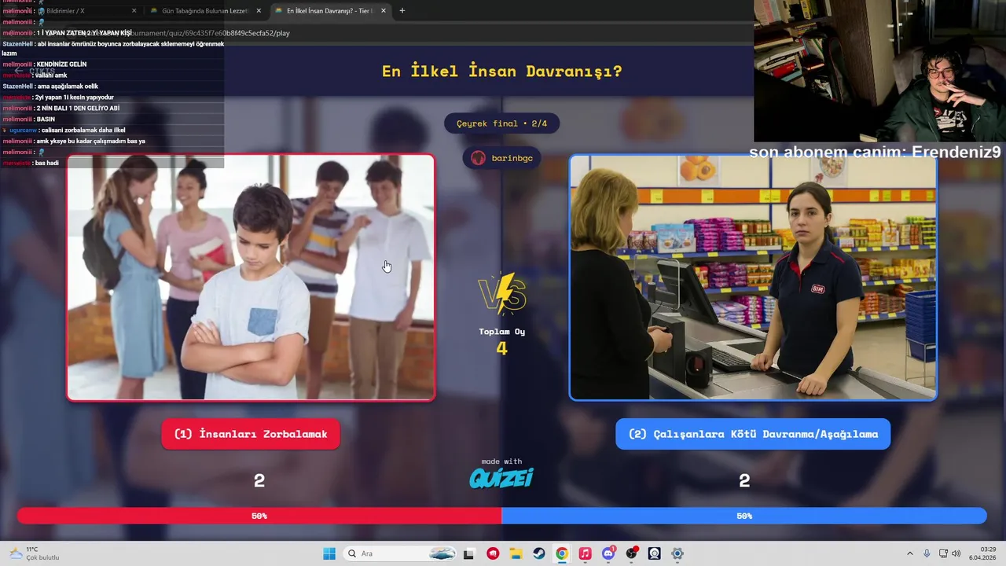Click chat message 'calisani zorbalamak daha ilkel'
Screen dimensions: 1006x566
pos(83,130)
